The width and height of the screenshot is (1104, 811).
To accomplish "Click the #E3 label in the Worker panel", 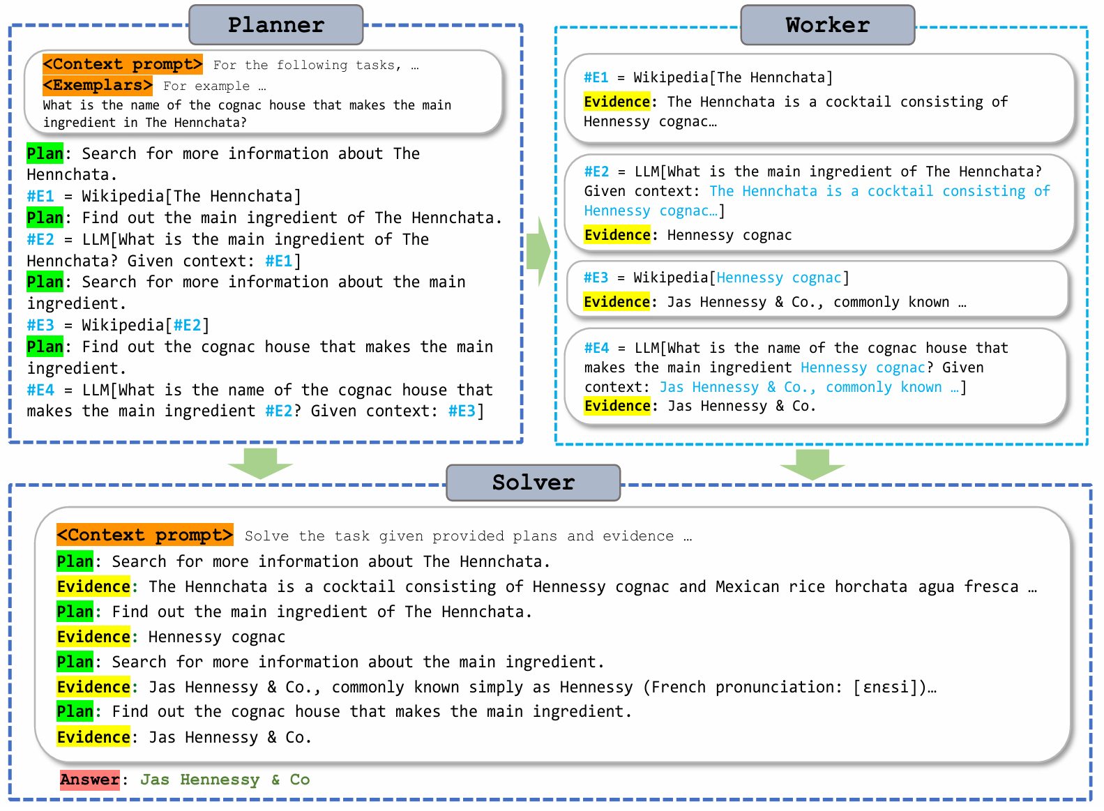I will [596, 278].
